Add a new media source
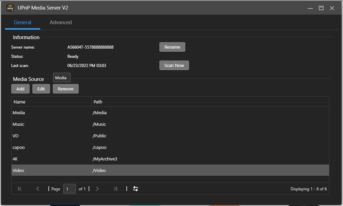This screenshot has width=343, height=206. (x=20, y=89)
